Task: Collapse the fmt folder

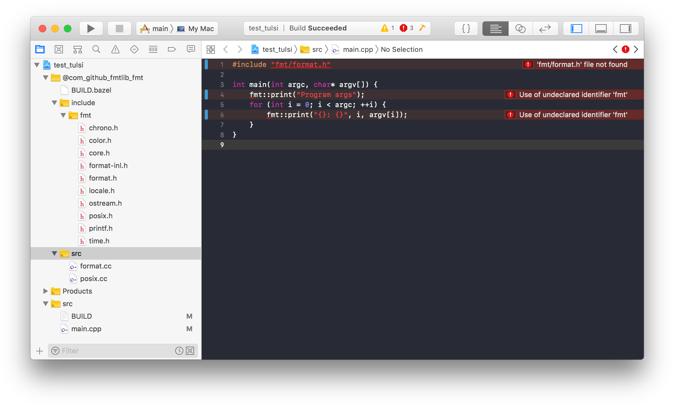Action: [x=63, y=115]
